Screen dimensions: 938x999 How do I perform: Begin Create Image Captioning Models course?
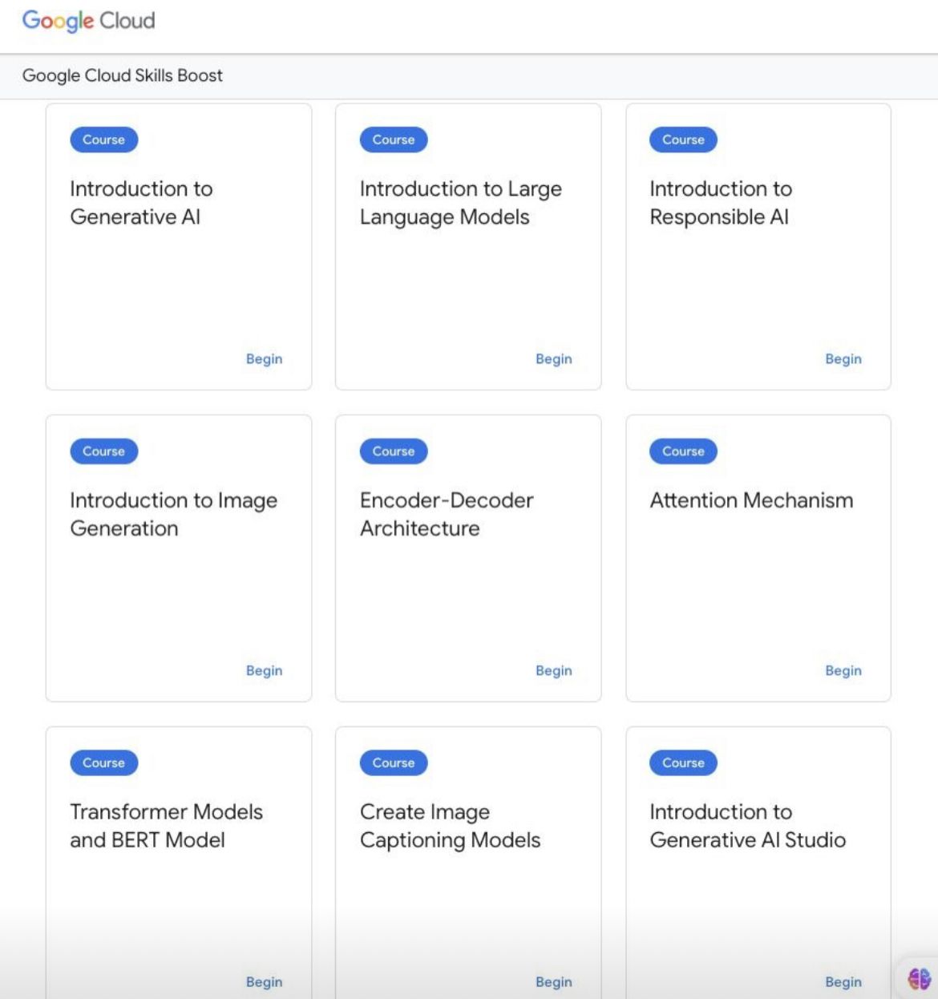pos(554,982)
